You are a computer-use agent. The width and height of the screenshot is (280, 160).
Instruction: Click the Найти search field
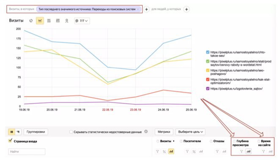(x=27, y=152)
